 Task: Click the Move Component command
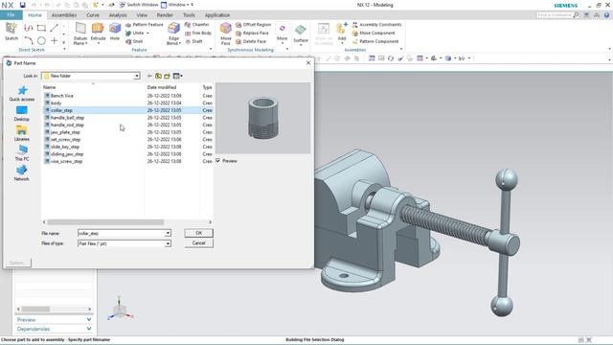374,34
